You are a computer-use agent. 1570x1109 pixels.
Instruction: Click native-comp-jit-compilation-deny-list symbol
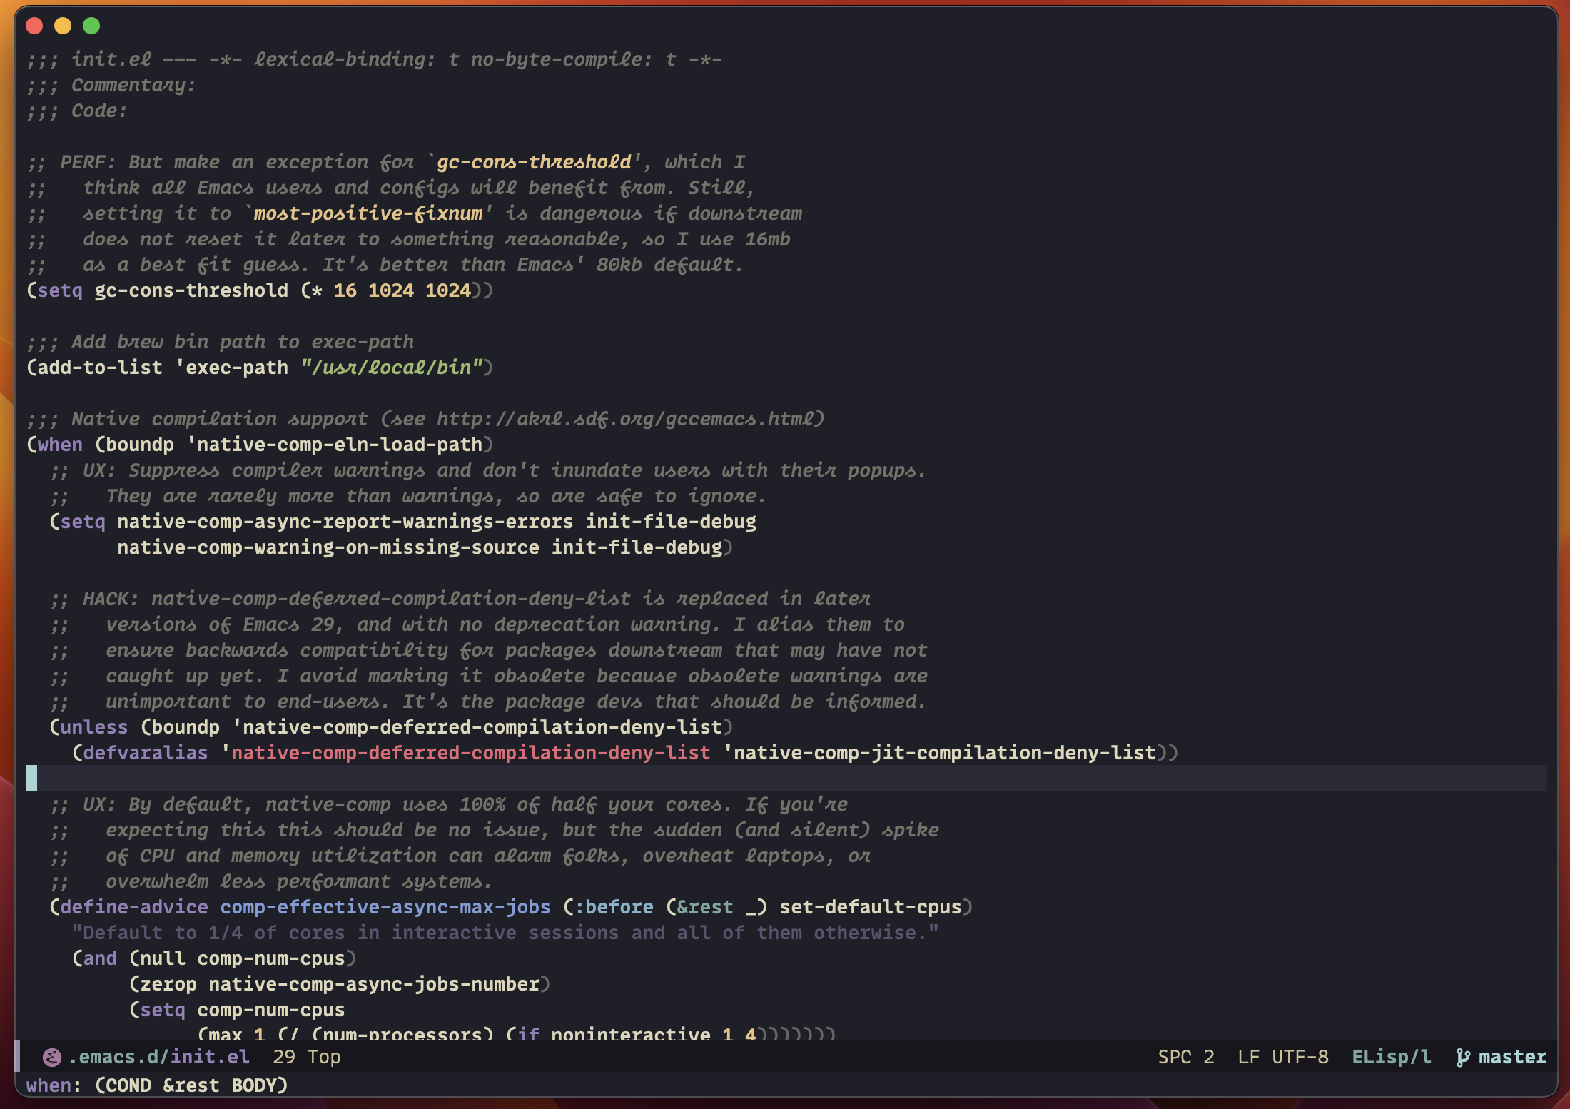tap(945, 753)
